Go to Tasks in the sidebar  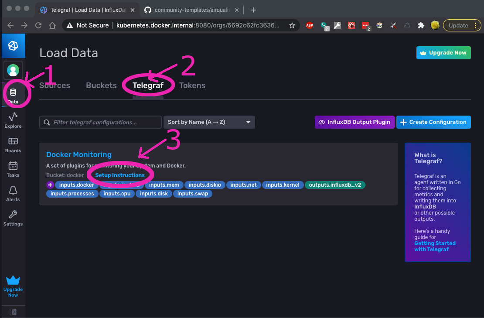point(13,169)
